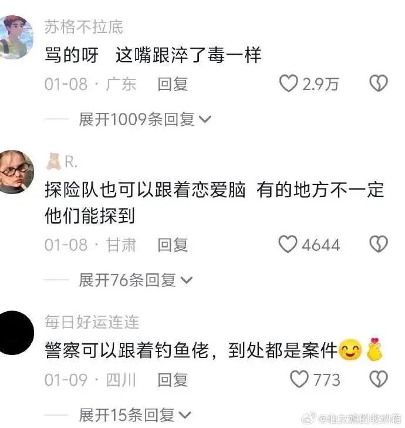Reply to 苏格不拉底's comment via 回复
Screen dimensions: 405x428
click(x=173, y=84)
